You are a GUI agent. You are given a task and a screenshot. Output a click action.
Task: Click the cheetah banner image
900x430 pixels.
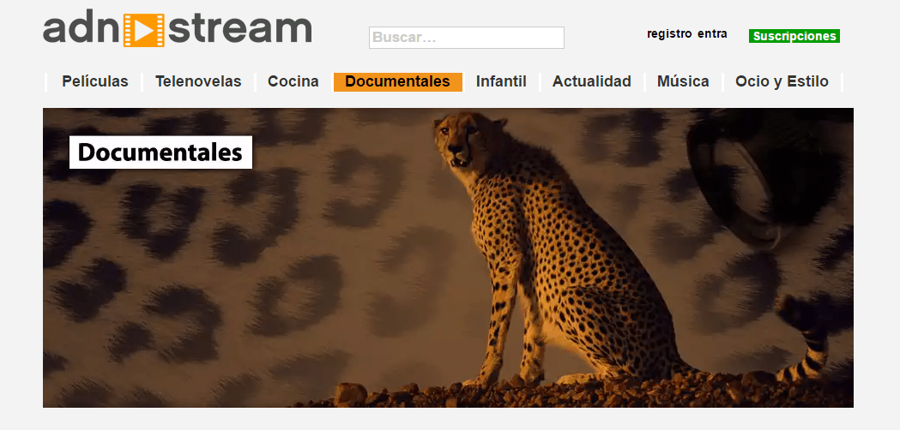[448, 258]
